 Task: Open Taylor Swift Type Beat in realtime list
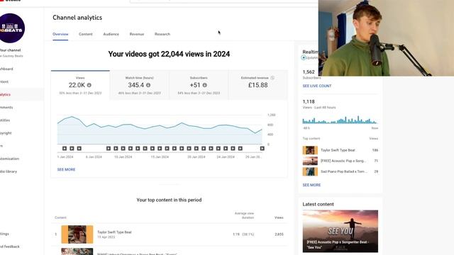[338, 150]
